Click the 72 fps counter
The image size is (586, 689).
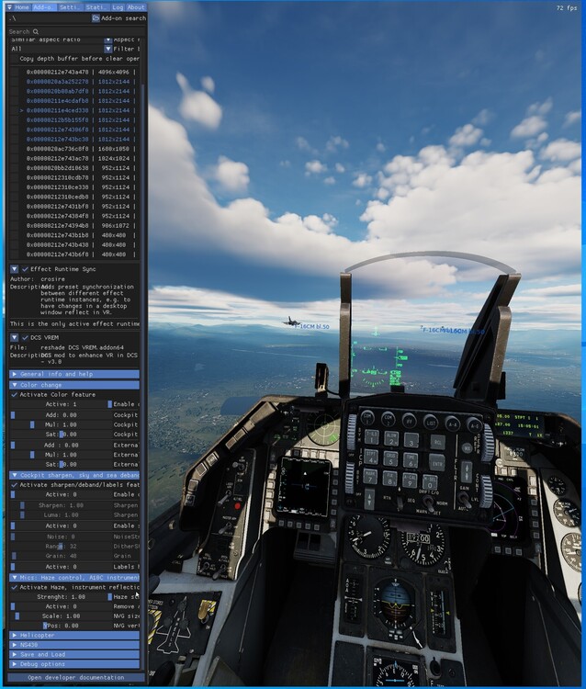click(x=567, y=8)
